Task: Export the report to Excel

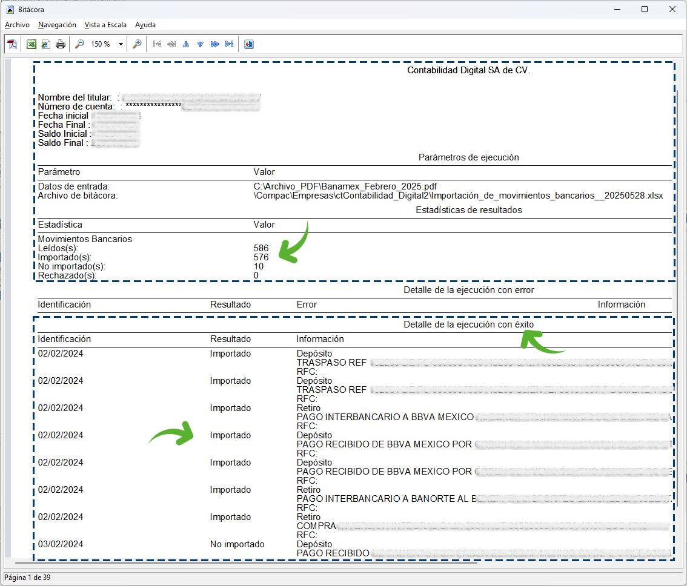Action: pos(31,44)
